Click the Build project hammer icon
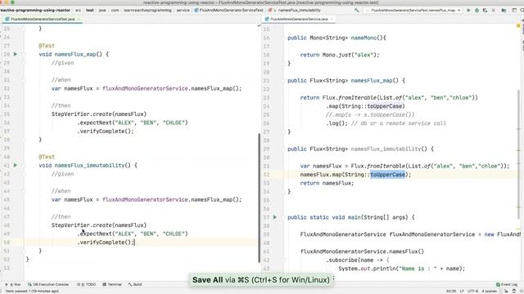 357,11
